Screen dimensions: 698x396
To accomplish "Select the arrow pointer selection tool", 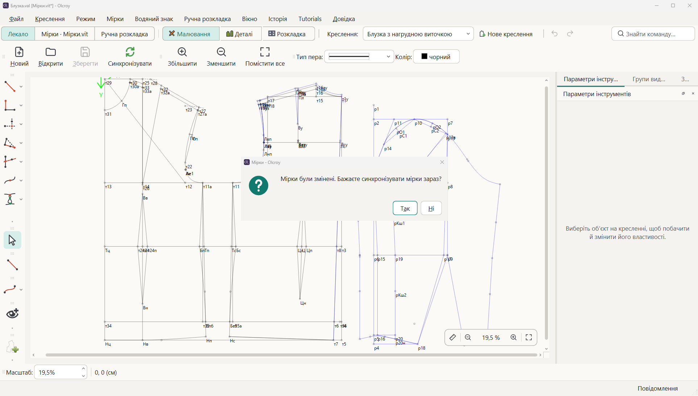I will pyautogui.click(x=12, y=240).
